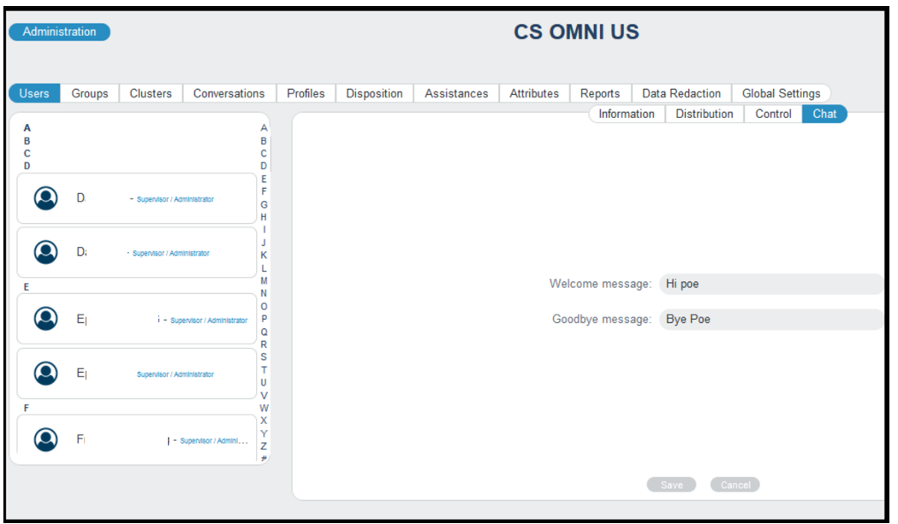Select the Users tab
The height and width of the screenshot is (524, 898).
(34, 93)
